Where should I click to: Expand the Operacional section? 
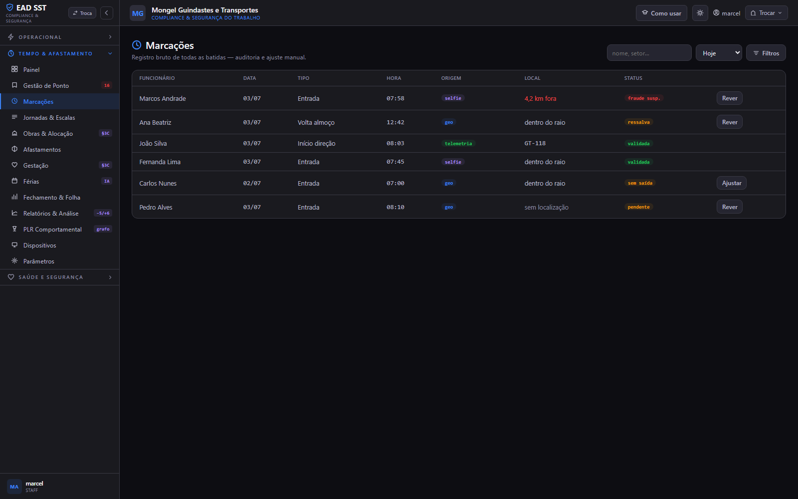coord(59,37)
